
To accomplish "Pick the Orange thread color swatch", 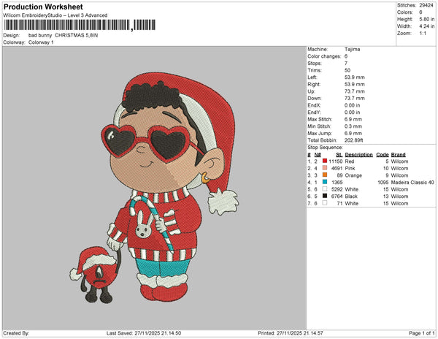I will [x=323, y=175].
